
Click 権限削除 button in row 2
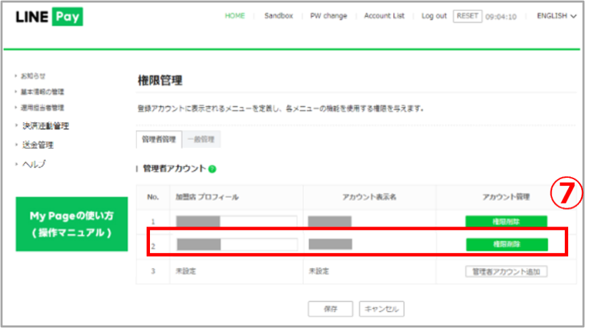507,244
